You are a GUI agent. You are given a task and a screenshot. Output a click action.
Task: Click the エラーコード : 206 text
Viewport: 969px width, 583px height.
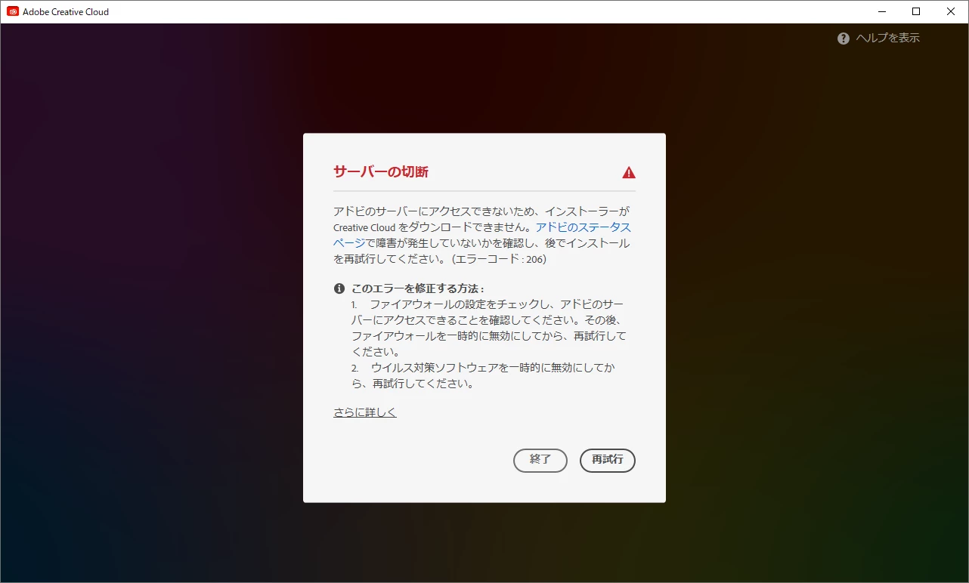[499, 259]
